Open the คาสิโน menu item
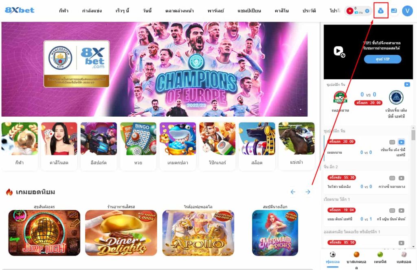 click(282, 11)
